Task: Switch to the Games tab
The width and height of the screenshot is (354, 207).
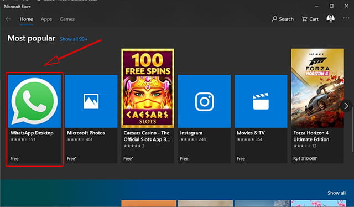Action: tap(67, 19)
